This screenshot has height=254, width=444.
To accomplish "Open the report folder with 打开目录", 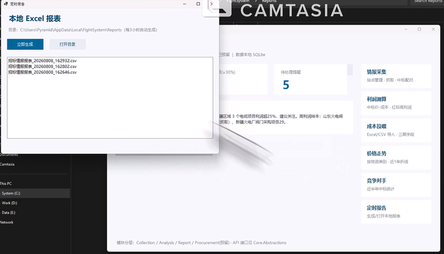I will coord(67,44).
